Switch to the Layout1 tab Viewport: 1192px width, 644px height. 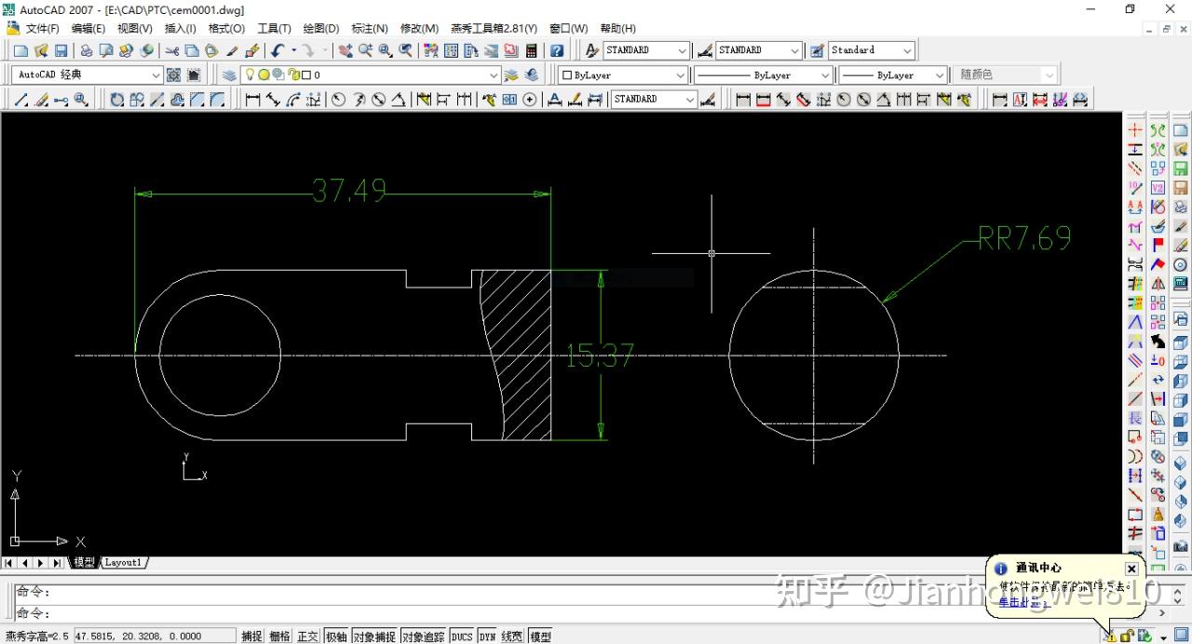coord(121,562)
